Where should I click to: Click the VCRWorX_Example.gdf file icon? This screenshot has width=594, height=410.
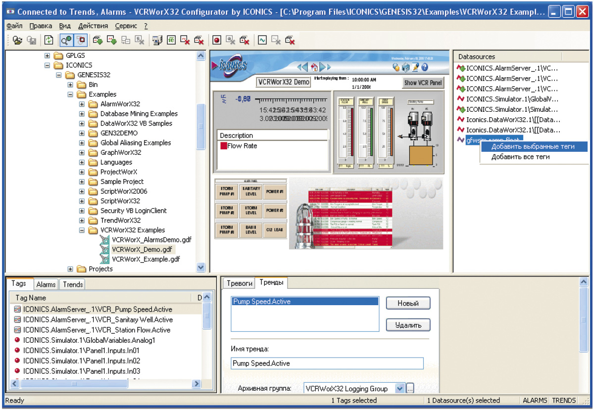coord(104,259)
